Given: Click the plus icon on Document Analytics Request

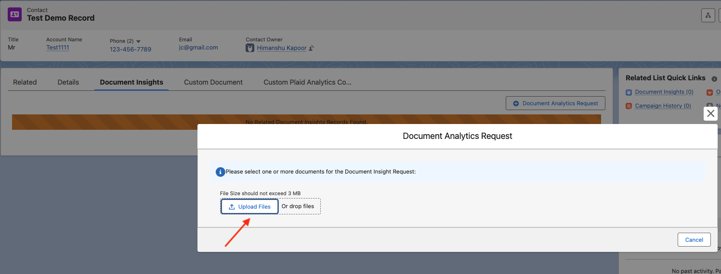Looking at the screenshot, I should (x=516, y=103).
